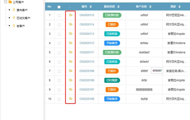Open customer link CN2020109
This screenshot has height=120, width=190.
click(x=87, y=71)
